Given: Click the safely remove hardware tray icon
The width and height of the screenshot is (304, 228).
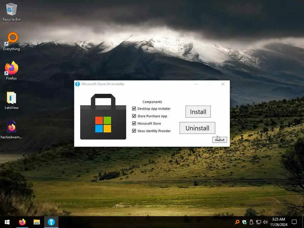Looking at the screenshot, I should coord(251,222).
